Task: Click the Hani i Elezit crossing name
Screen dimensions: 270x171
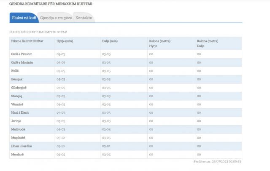Action: pyautogui.click(x=20, y=112)
